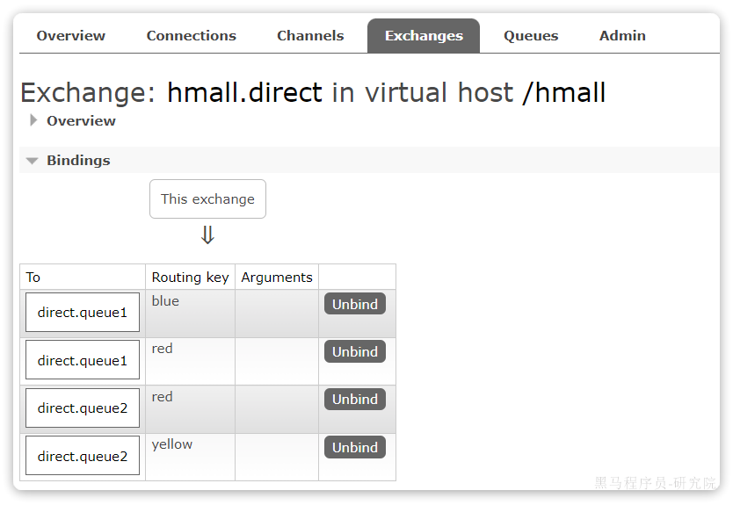The height and width of the screenshot is (505, 733).
Task: Open the Connections tab
Action: pos(191,36)
